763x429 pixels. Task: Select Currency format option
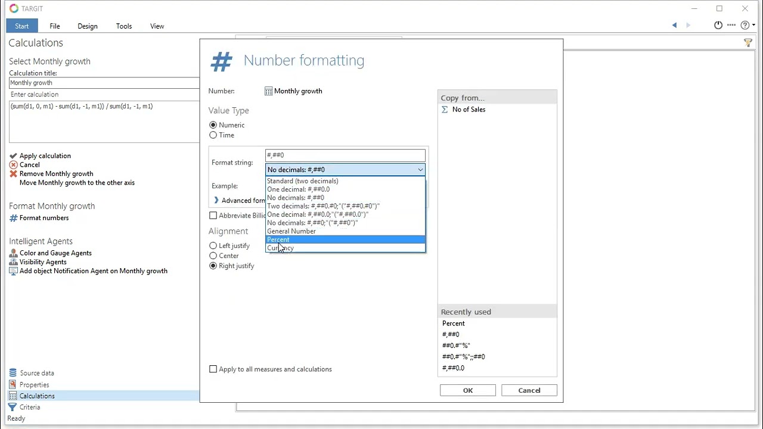click(x=345, y=248)
